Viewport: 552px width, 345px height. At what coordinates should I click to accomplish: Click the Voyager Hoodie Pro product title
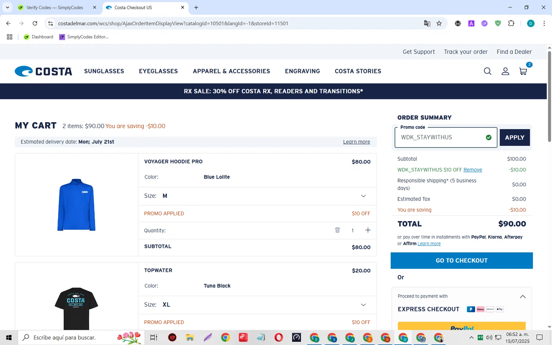click(x=173, y=162)
